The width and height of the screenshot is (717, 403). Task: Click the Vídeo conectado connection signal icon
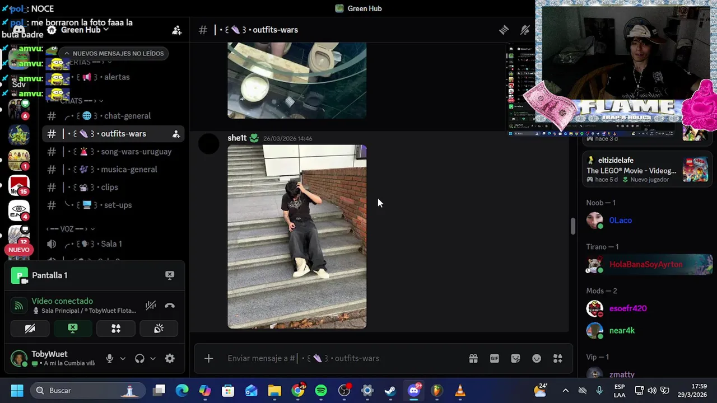click(18, 305)
